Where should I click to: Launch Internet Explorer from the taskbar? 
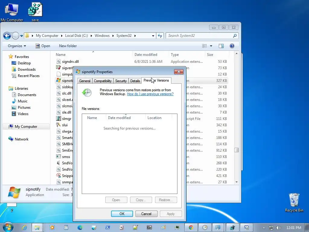pyautogui.click(x=24, y=227)
